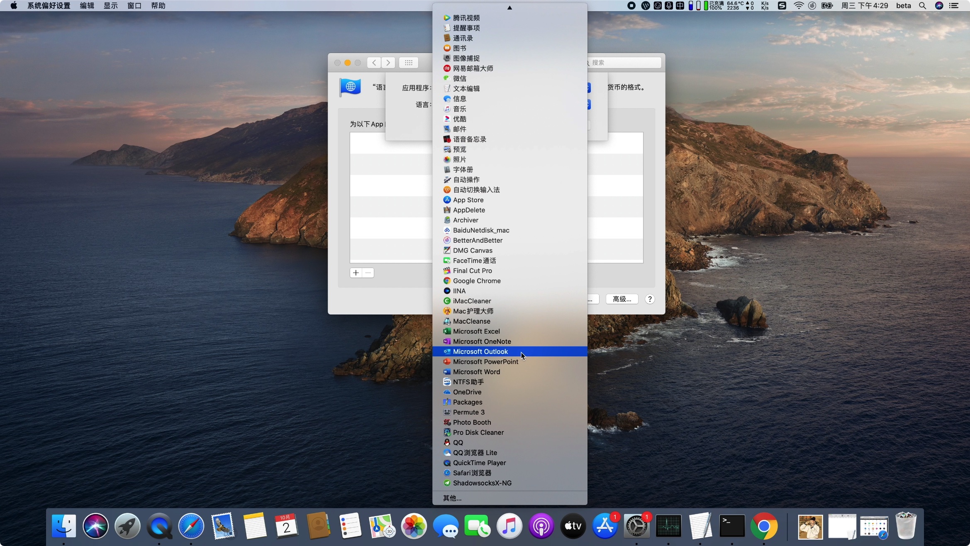Launch Siri from the Dock
Image resolution: width=970 pixels, height=546 pixels.
coord(95,526)
